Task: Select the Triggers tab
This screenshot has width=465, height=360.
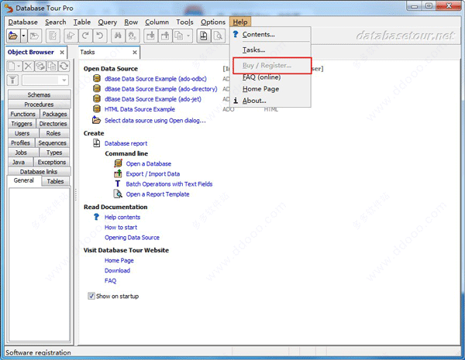Action: 22,124
